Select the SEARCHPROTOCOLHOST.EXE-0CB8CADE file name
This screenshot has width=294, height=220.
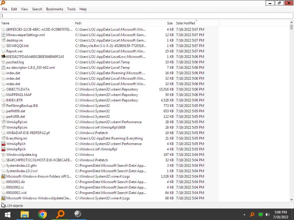click(x=39, y=160)
